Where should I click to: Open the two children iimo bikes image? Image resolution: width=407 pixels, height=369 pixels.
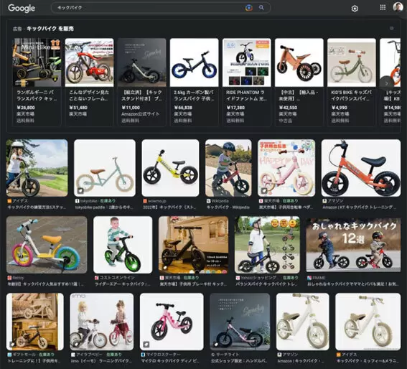[x=101, y=322]
